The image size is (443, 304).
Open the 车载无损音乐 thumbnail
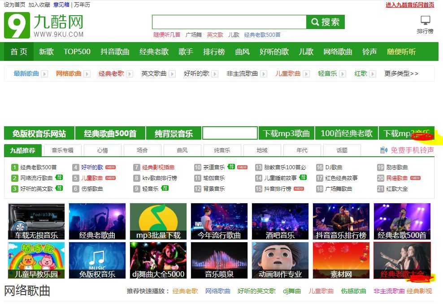[36, 221]
